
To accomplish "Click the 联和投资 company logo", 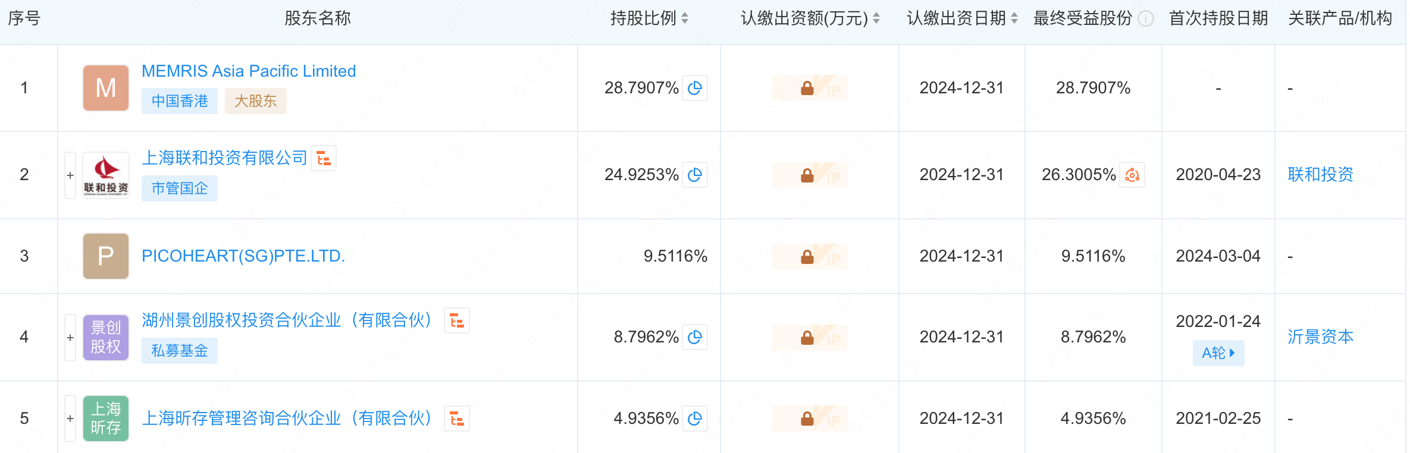I will 106,175.
